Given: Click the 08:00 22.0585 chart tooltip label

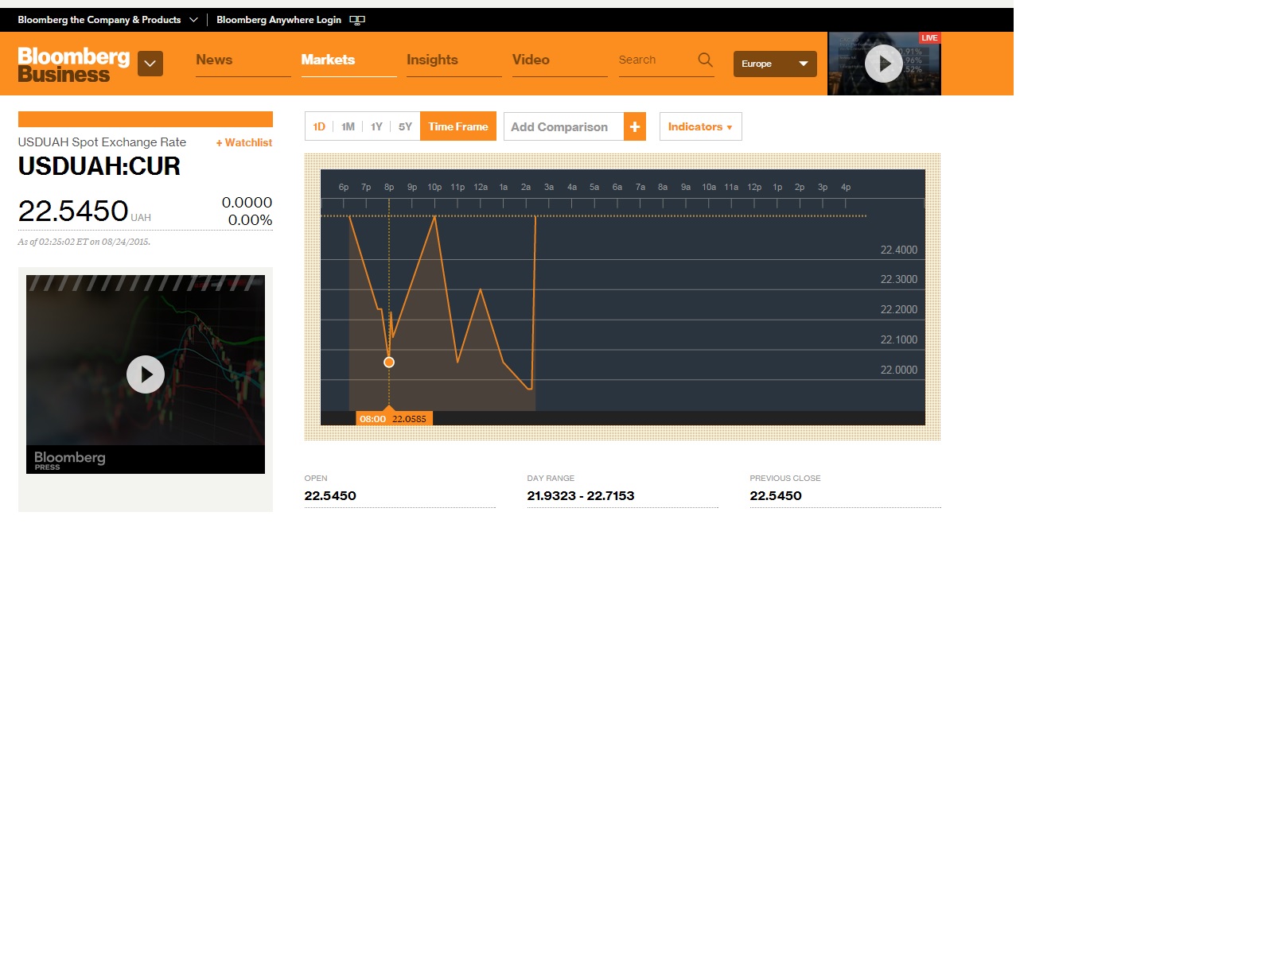Looking at the screenshot, I should [394, 419].
